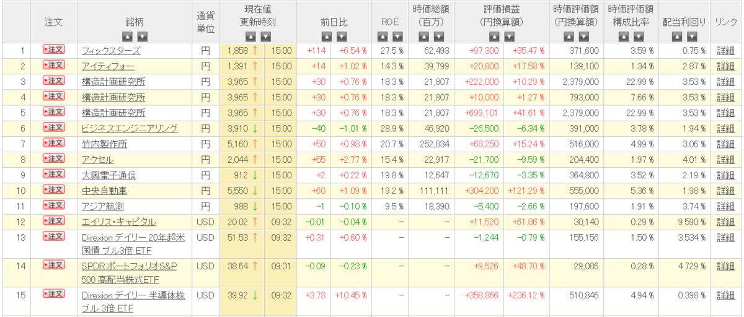The height and width of the screenshot is (317, 744).
Task: Open 詳細 link for アイティフォー
Action: (x=725, y=66)
